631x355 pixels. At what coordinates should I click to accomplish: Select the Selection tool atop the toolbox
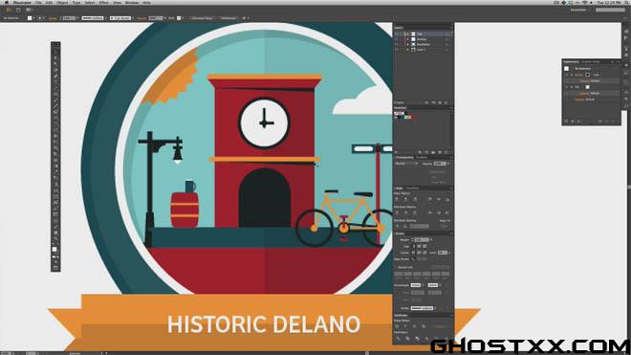pyautogui.click(x=55, y=51)
